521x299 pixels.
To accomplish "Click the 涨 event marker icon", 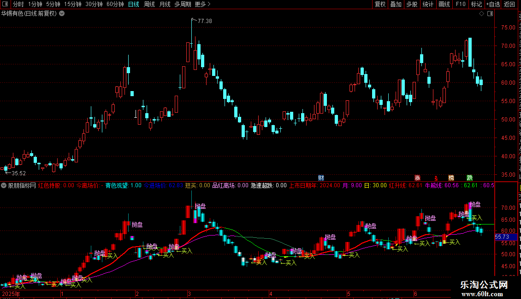I will [417, 178].
